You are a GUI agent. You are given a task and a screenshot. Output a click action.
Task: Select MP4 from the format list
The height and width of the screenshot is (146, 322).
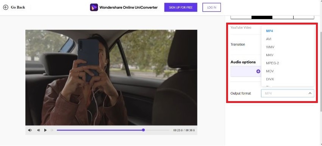[269, 31]
